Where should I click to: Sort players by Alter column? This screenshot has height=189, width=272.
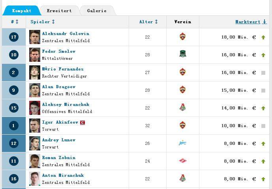coord(148,22)
